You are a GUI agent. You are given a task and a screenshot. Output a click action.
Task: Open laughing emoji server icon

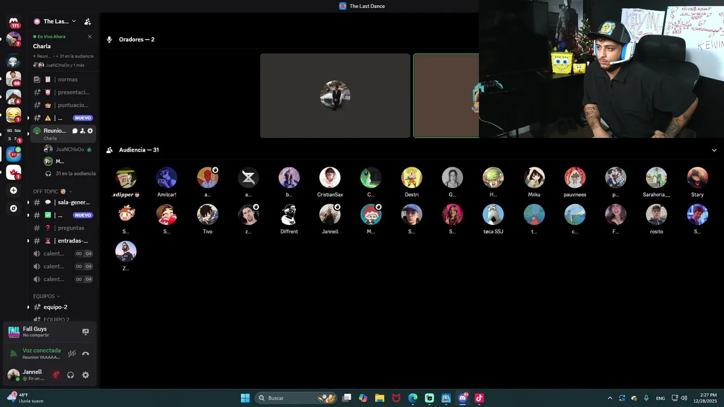[x=14, y=115]
